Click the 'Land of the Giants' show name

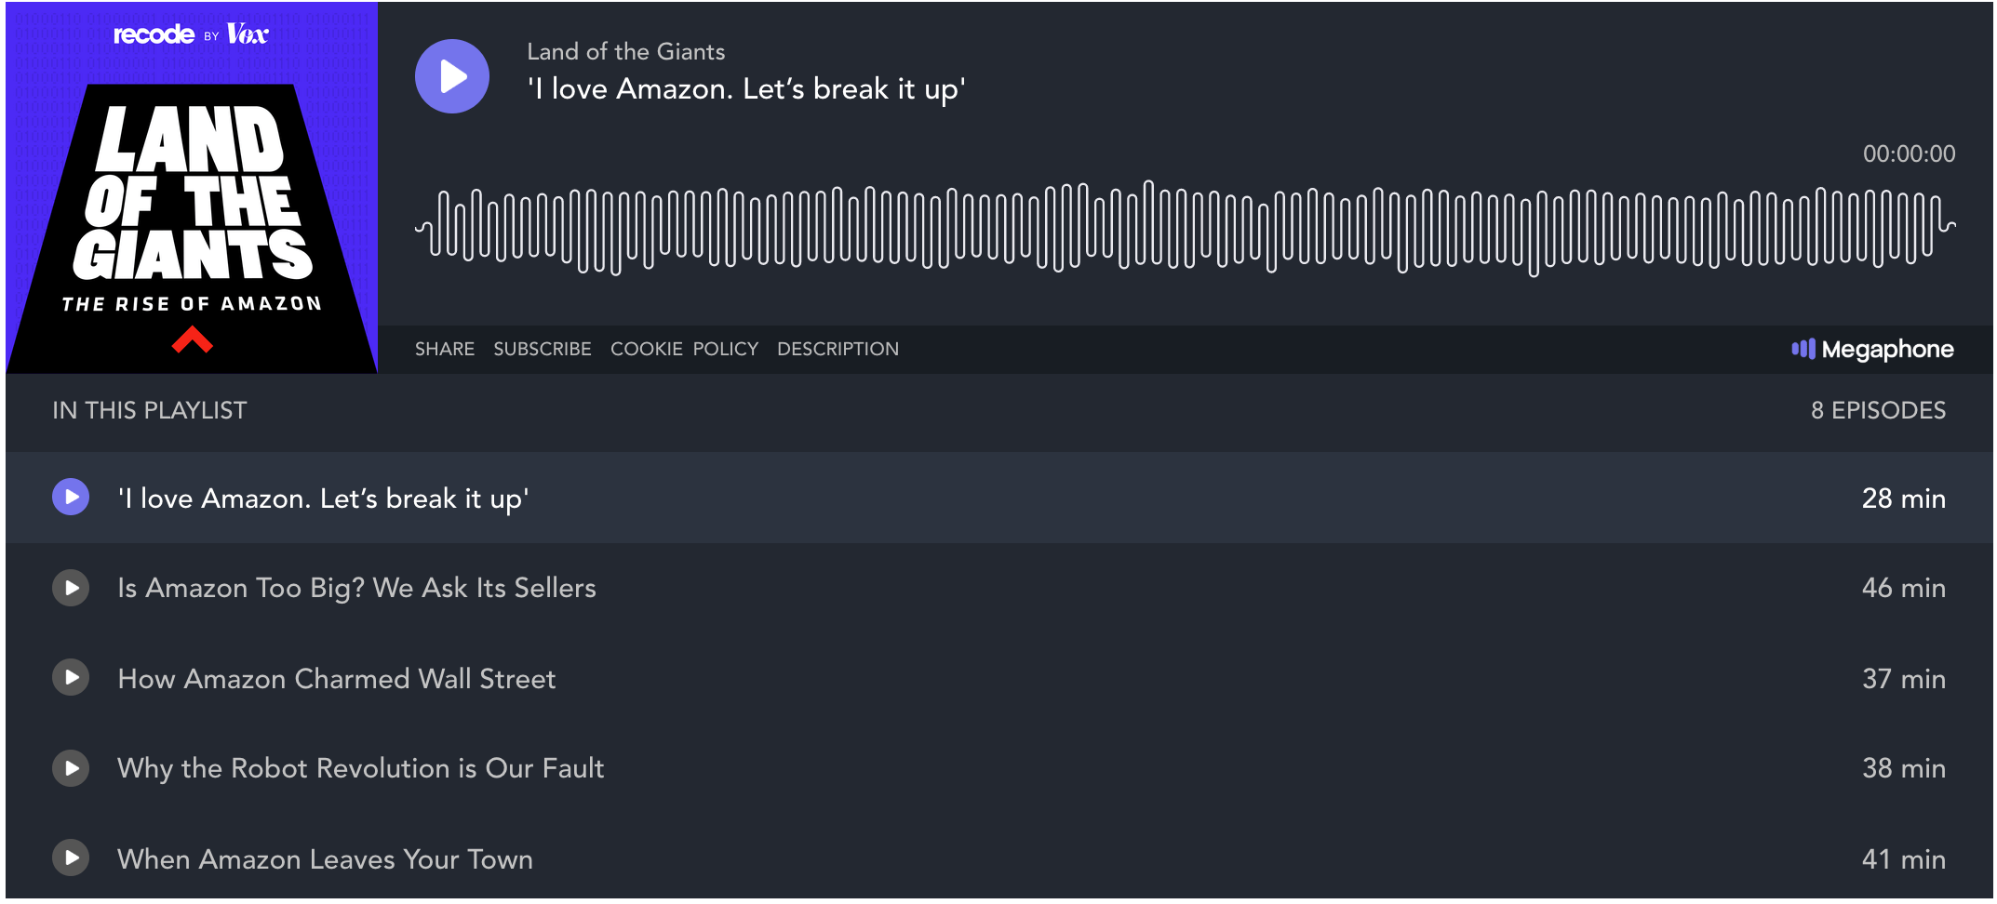tap(625, 52)
